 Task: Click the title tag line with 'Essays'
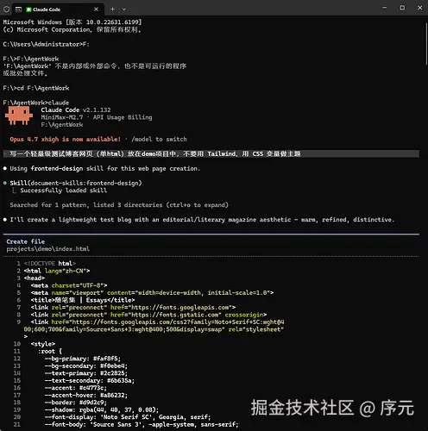(x=83, y=300)
